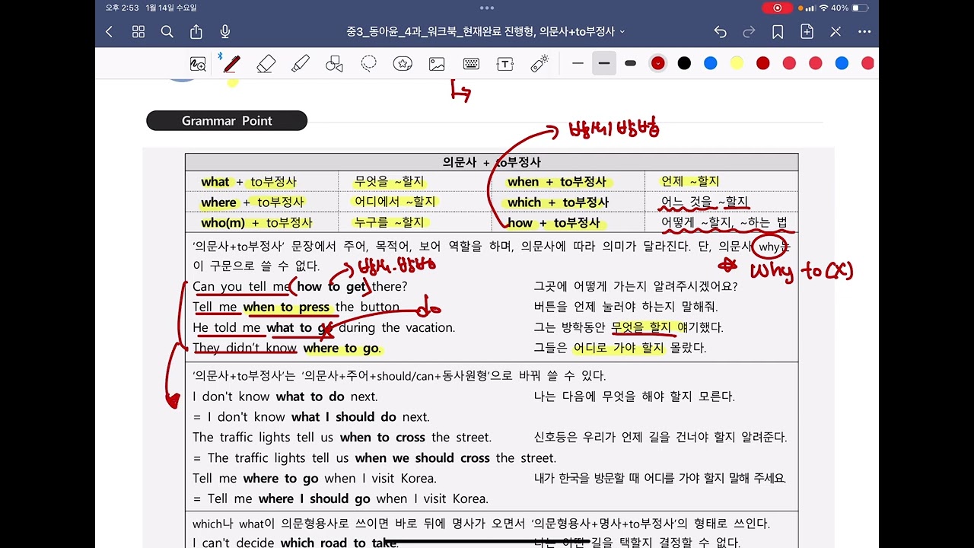Image resolution: width=974 pixels, height=548 pixels.
Task: Toggle read-only mode with crossed pen icon
Action: click(x=836, y=32)
